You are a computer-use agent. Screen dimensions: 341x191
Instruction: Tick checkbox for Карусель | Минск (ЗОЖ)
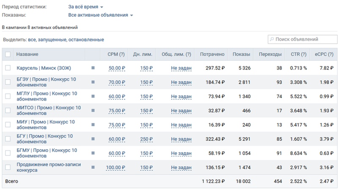[8, 68]
